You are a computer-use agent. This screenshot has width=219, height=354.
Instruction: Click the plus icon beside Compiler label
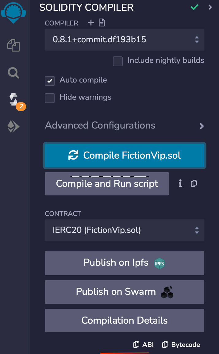coord(91,23)
